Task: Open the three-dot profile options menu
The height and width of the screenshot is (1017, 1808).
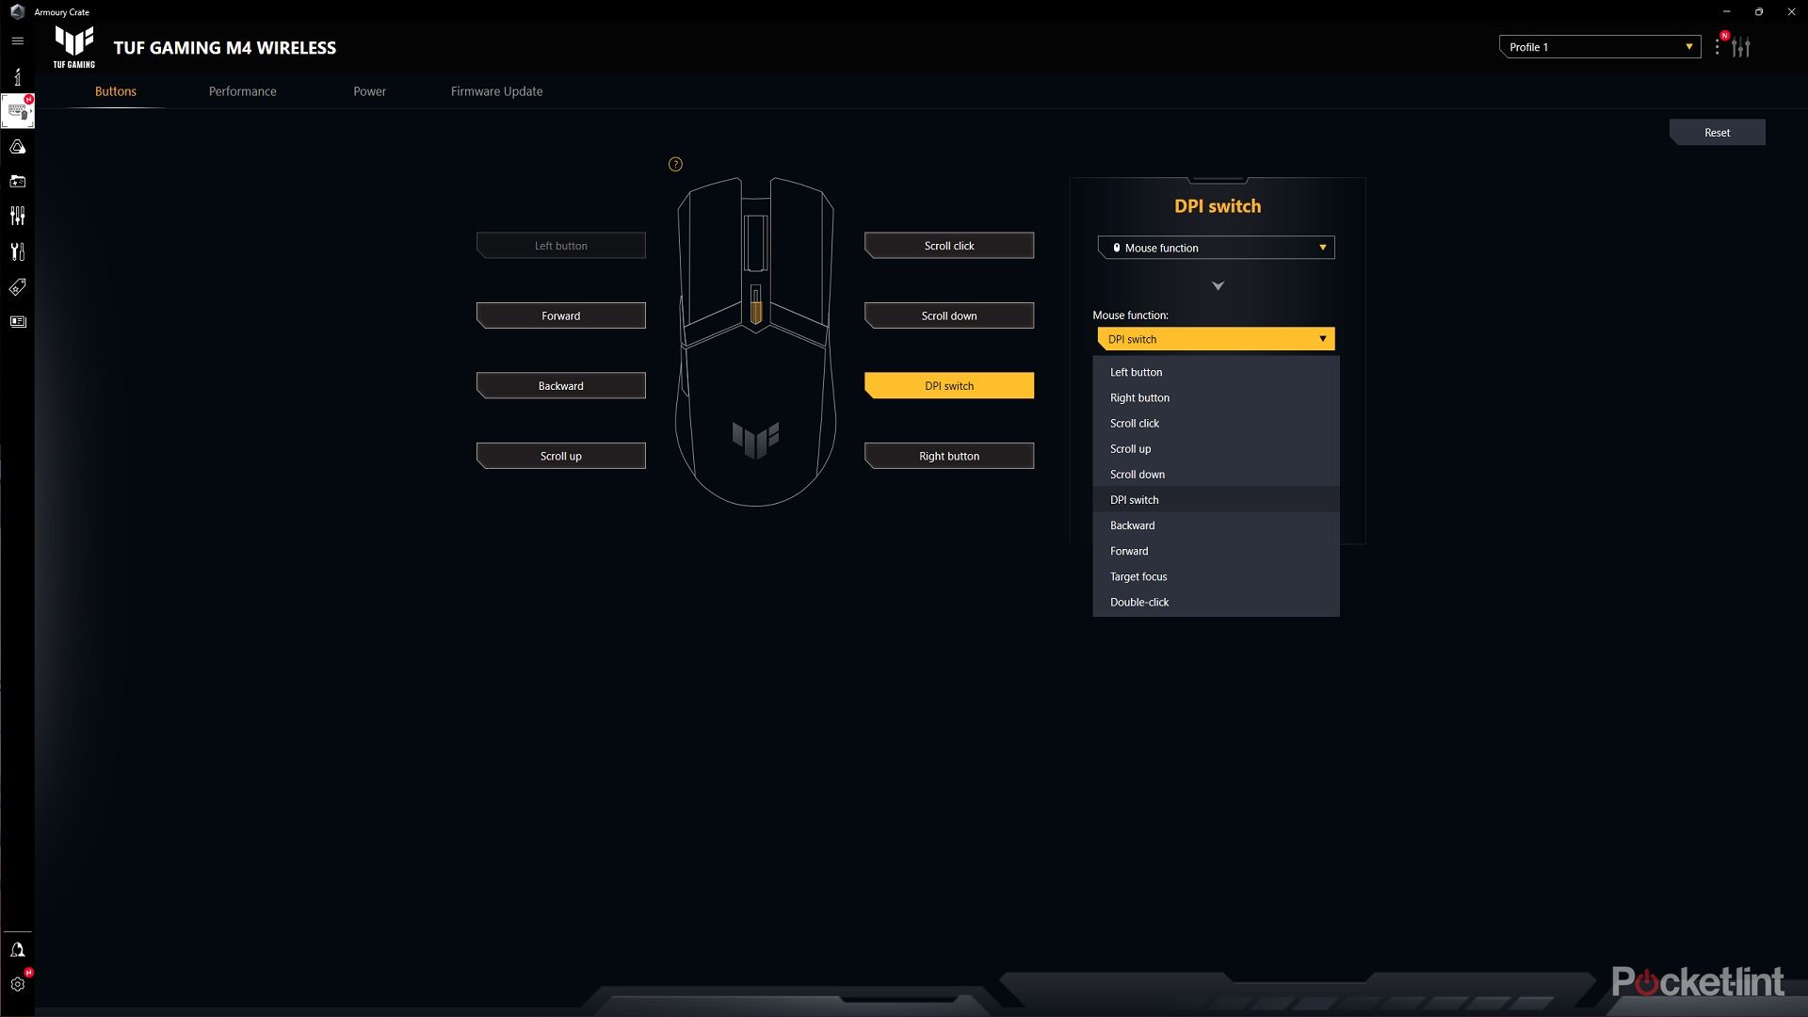Action: click(x=1718, y=47)
